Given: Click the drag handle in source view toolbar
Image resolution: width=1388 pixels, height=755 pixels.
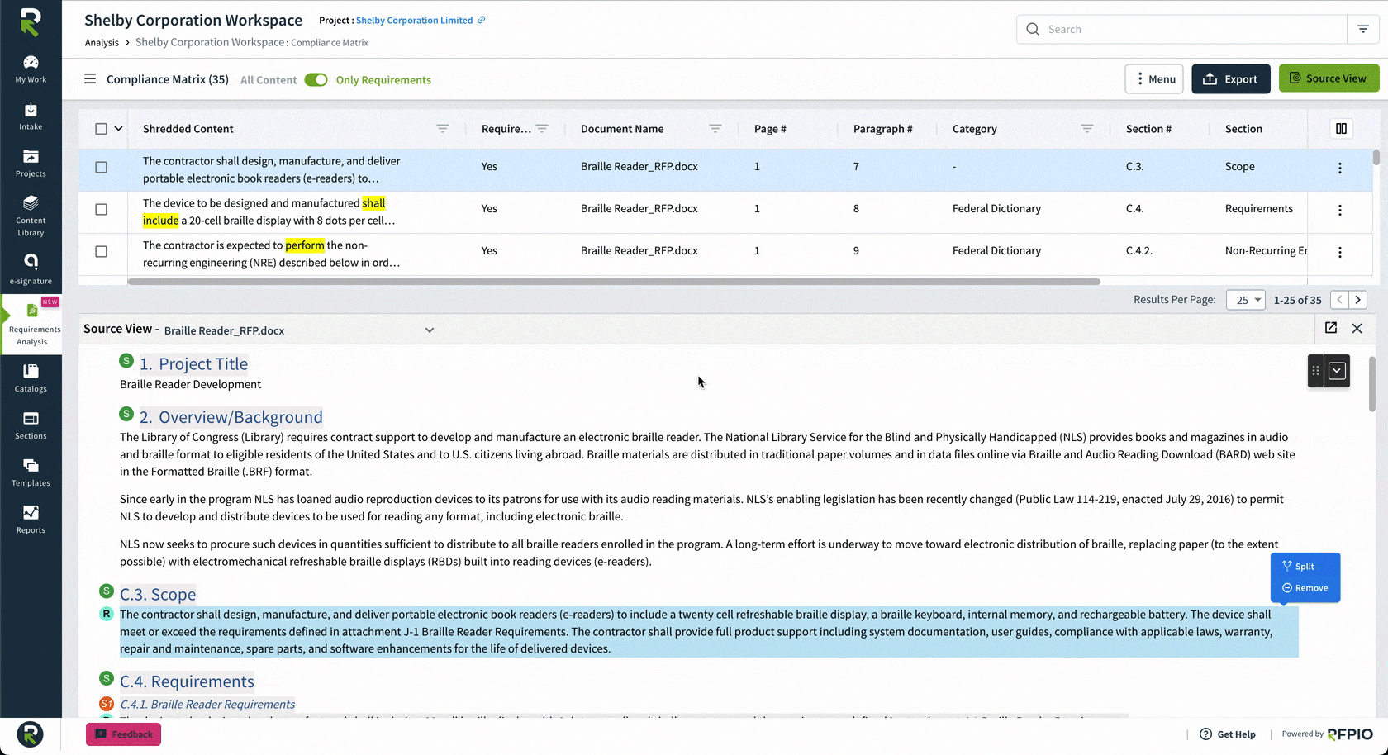Looking at the screenshot, I should pos(1316,371).
